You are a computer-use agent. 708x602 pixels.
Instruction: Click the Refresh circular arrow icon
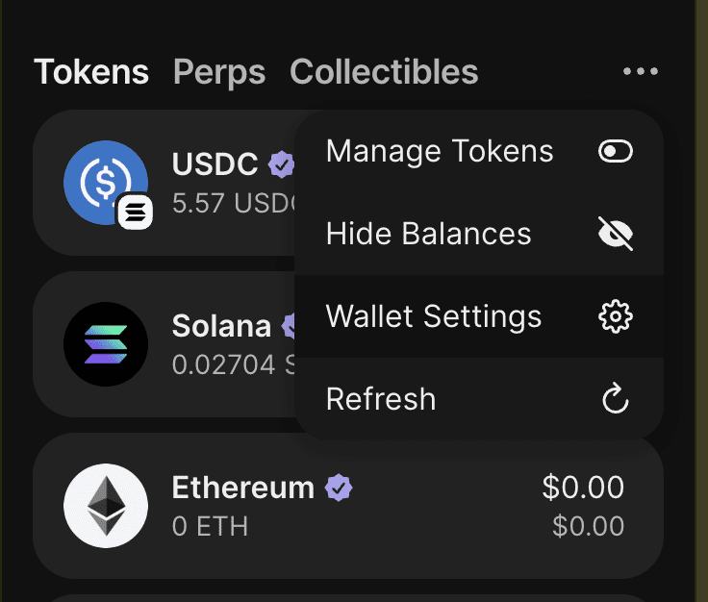tap(615, 399)
